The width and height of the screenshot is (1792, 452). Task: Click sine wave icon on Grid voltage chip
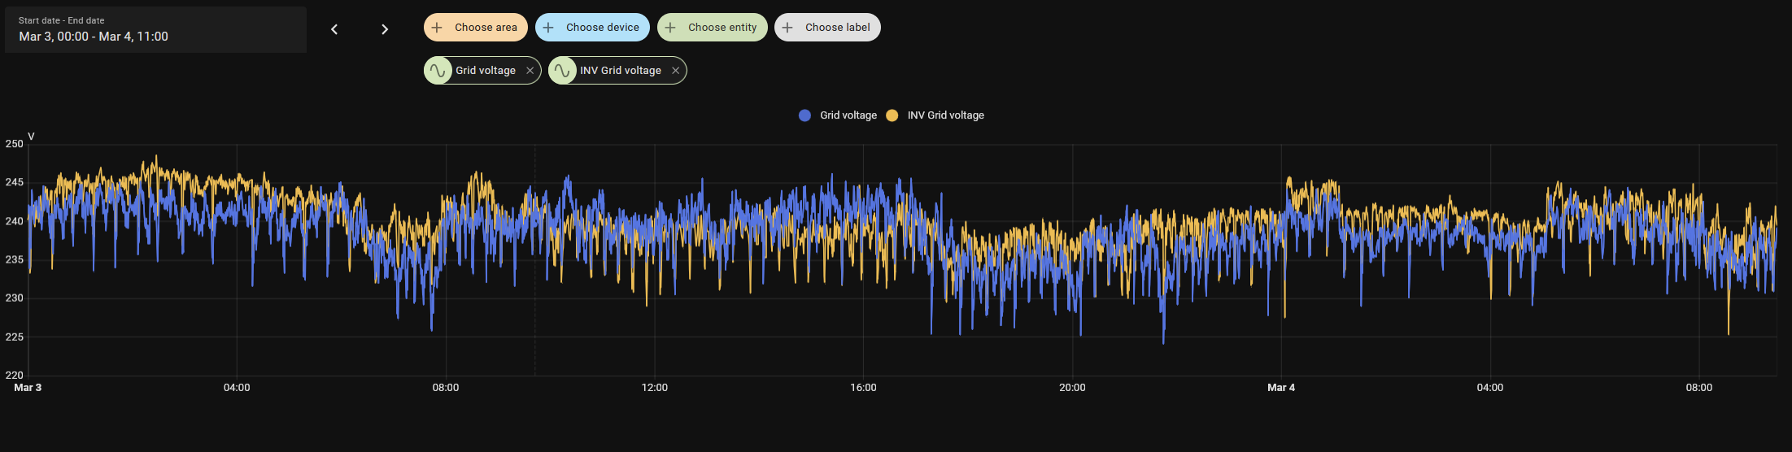tap(438, 71)
